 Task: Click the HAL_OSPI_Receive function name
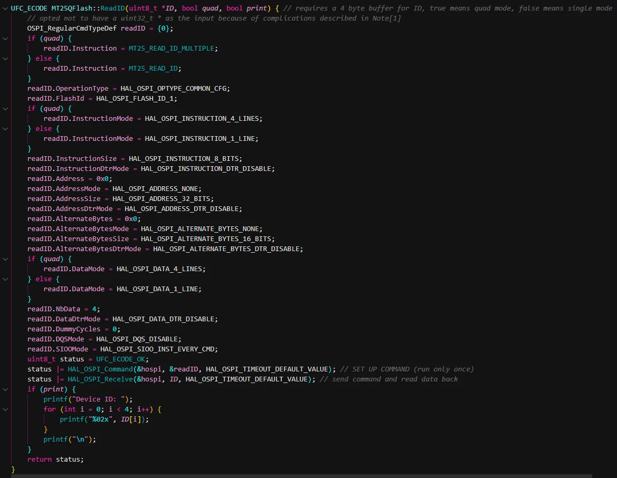click(x=100, y=379)
